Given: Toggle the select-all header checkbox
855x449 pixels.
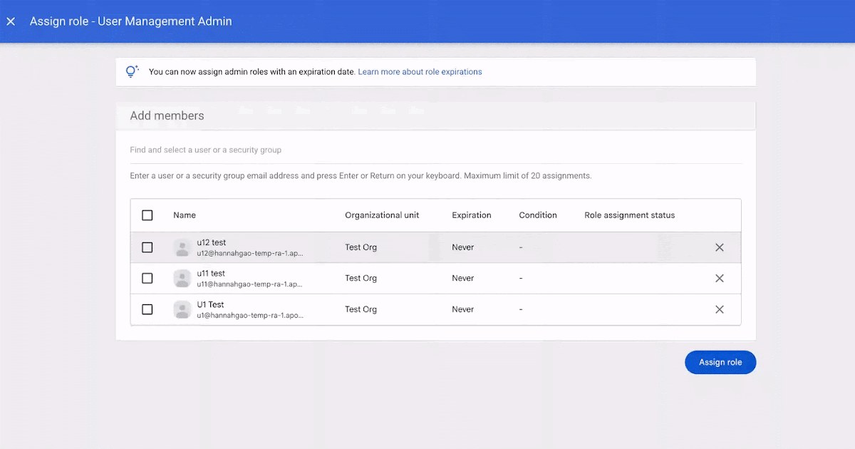Looking at the screenshot, I should coord(147,215).
